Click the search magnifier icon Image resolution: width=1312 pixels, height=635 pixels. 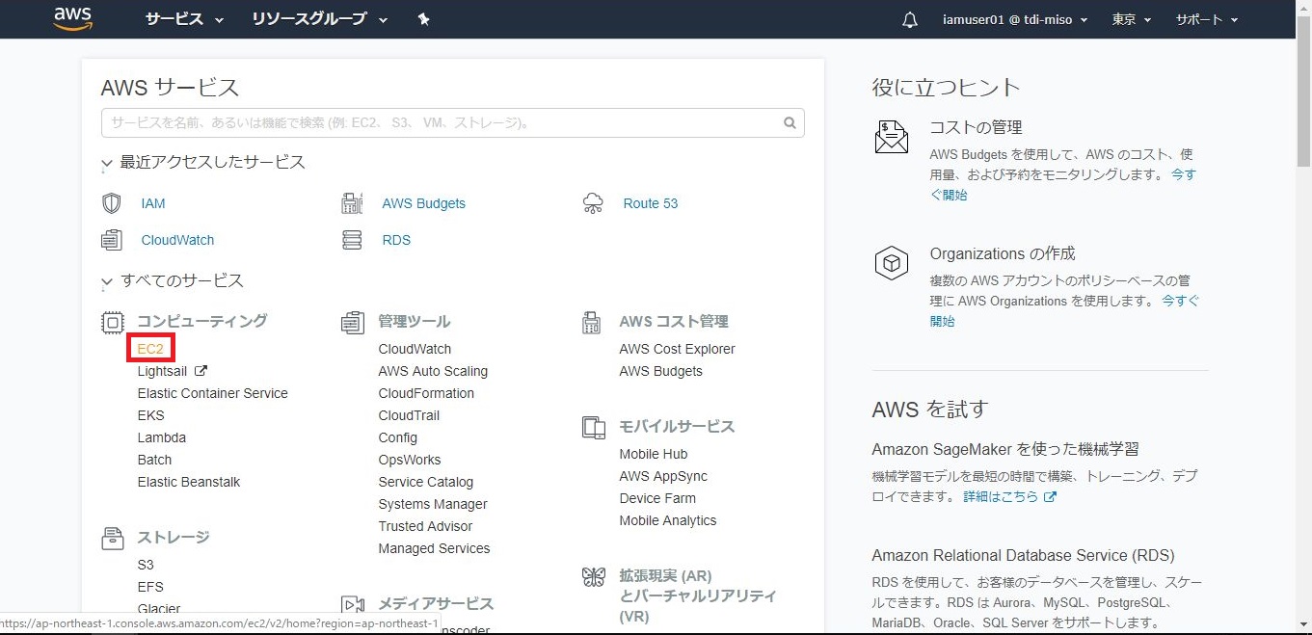[790, 123]
